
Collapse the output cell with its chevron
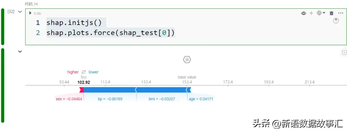click(x=20, y=52)
